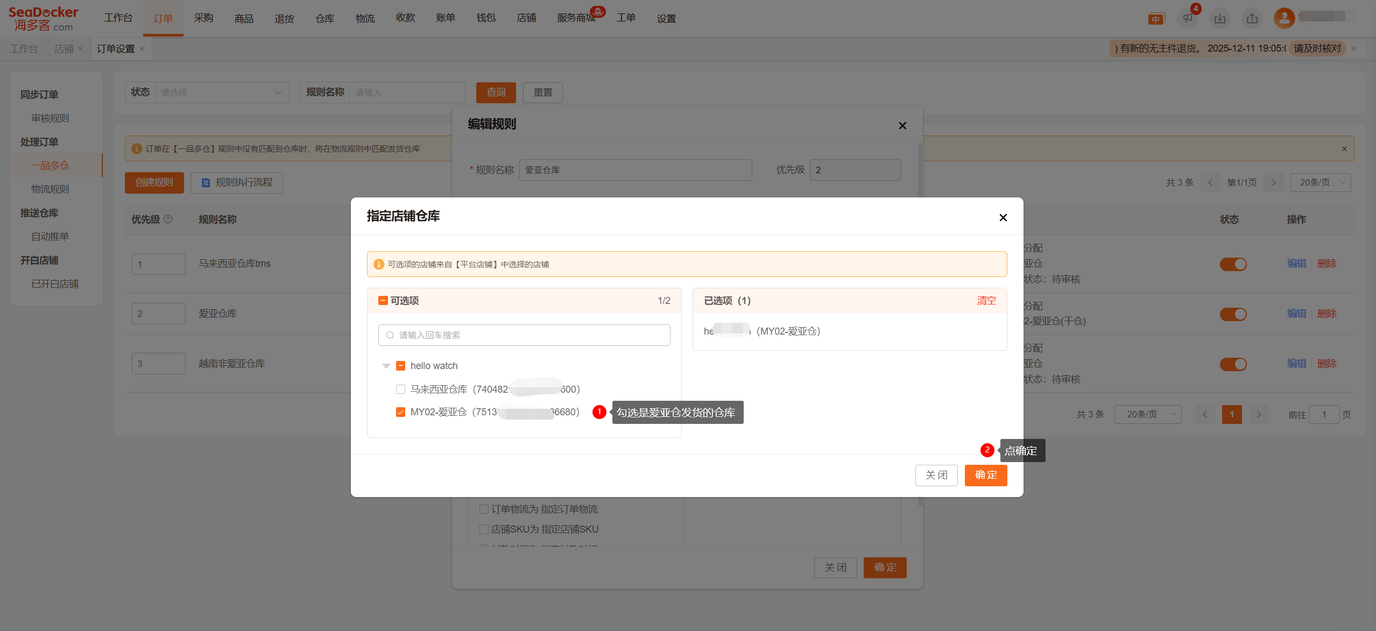Click the help question icon beside 优先级

pos(168,219)
